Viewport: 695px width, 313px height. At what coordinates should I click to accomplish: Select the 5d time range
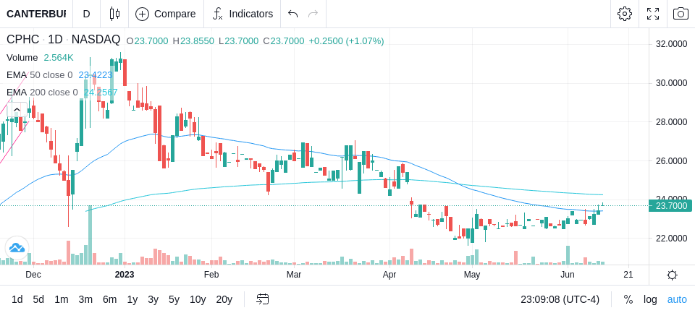click(x=38, y=300)
